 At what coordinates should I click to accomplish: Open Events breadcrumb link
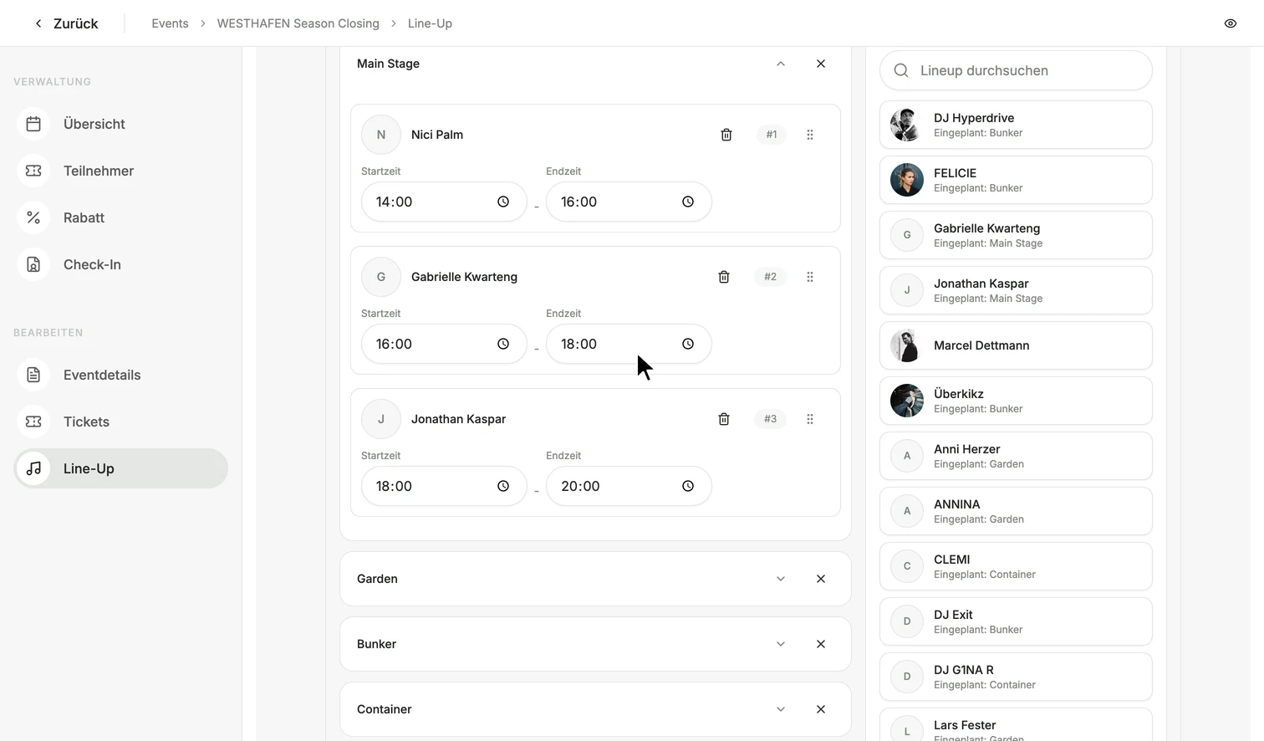(x=170, y=23)
